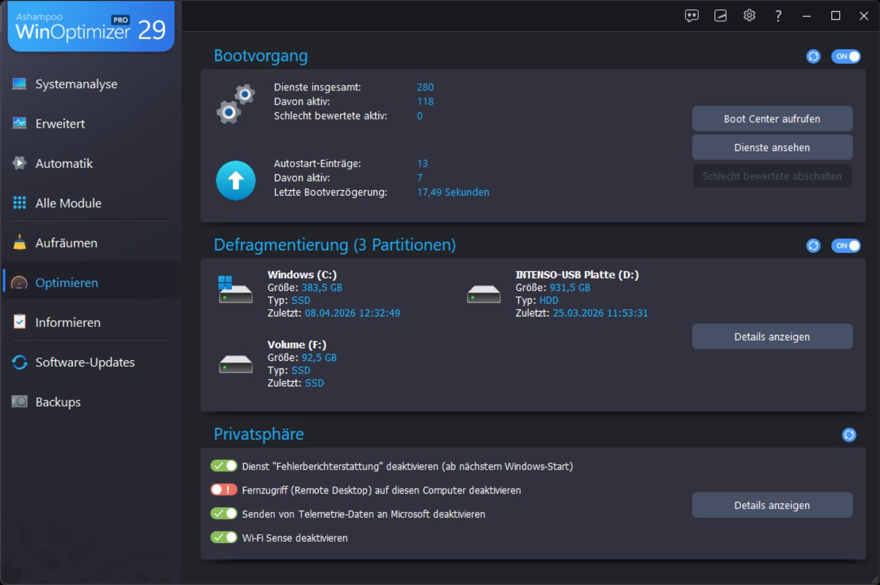The image size is (880, 585).
Task: Click Schlecht bewertete aktiv value 0
Action: (x=420, y=116)
